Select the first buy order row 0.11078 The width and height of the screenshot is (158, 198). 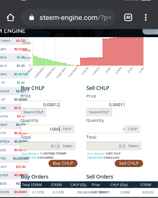55,192
